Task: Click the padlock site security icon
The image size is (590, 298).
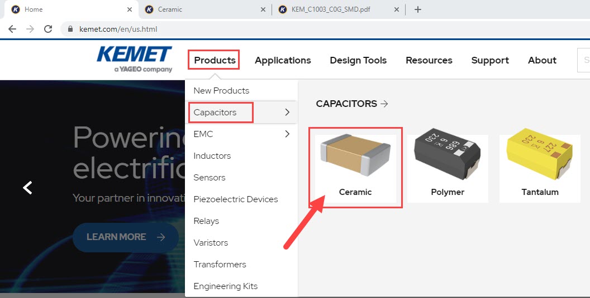Action: [x=70, y=29]
